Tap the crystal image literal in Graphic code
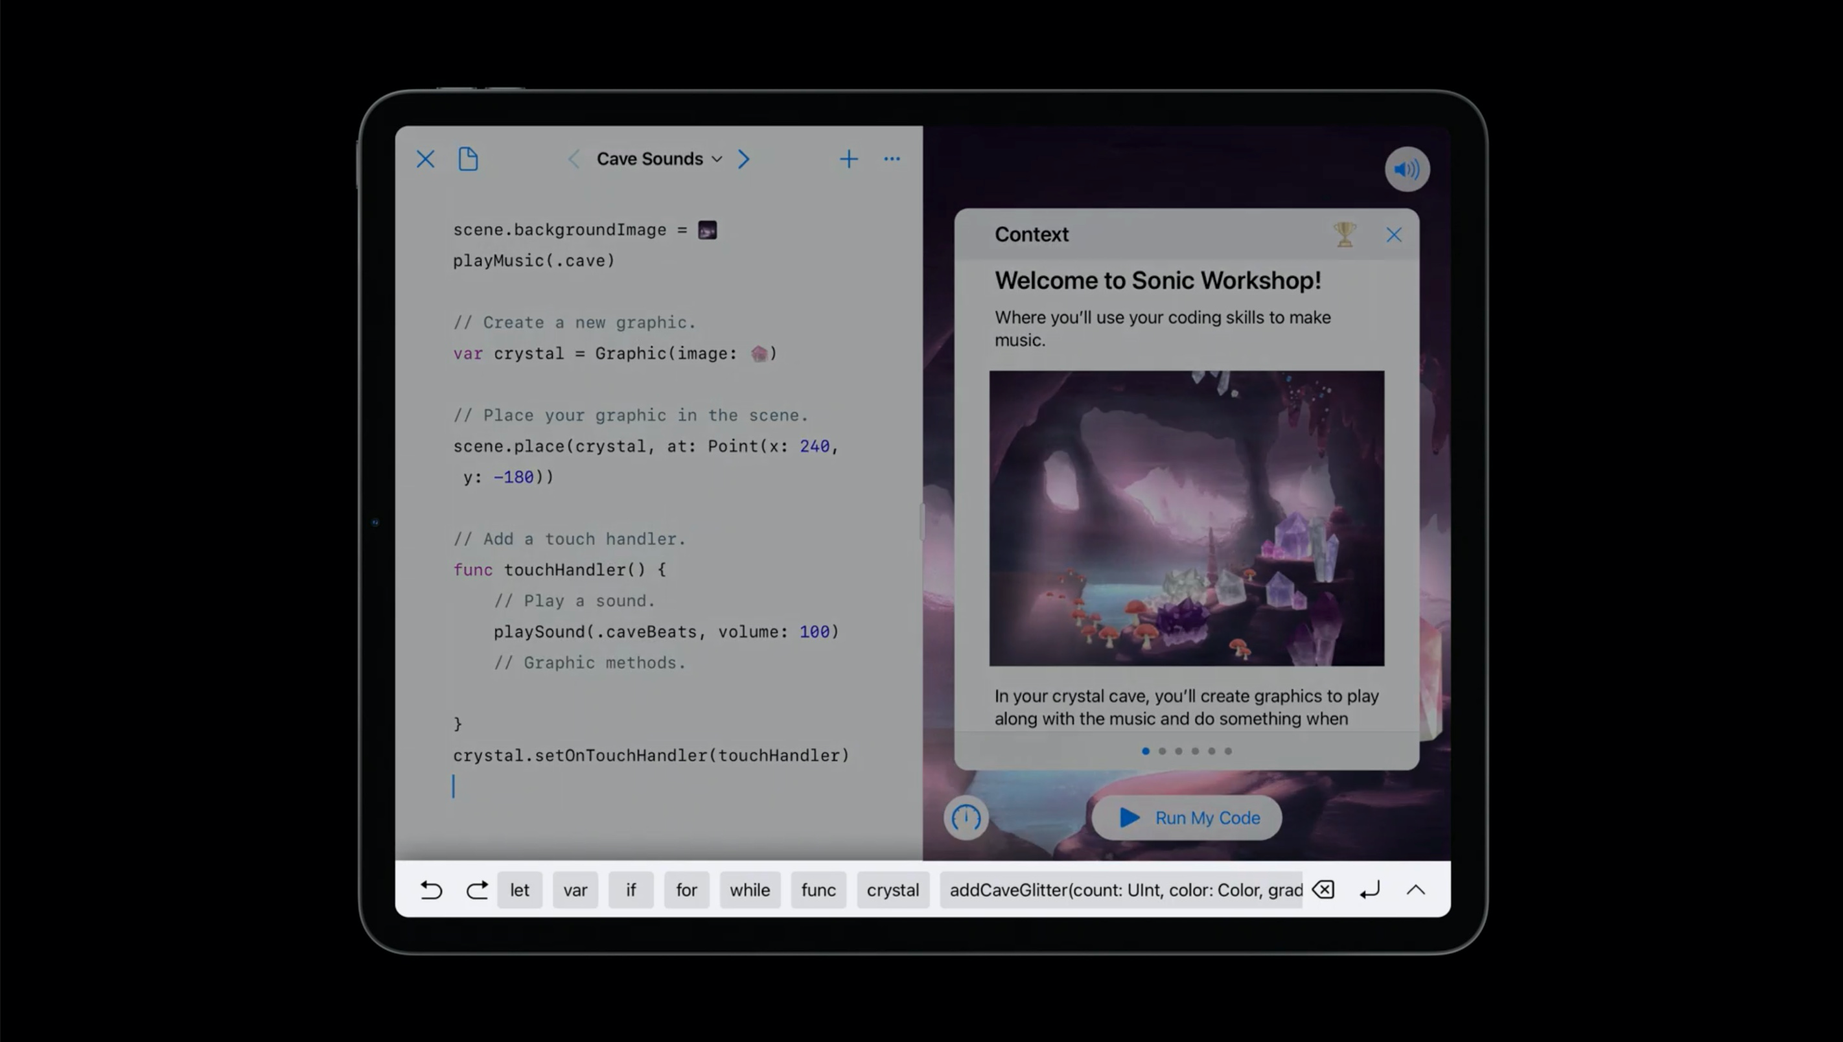Viewport: 1843px width, 1042px height. click(758, 354)
